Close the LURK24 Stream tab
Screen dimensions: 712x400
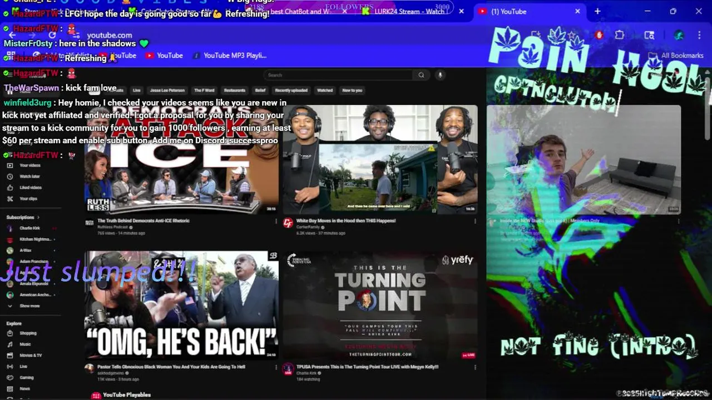(461, 11)
